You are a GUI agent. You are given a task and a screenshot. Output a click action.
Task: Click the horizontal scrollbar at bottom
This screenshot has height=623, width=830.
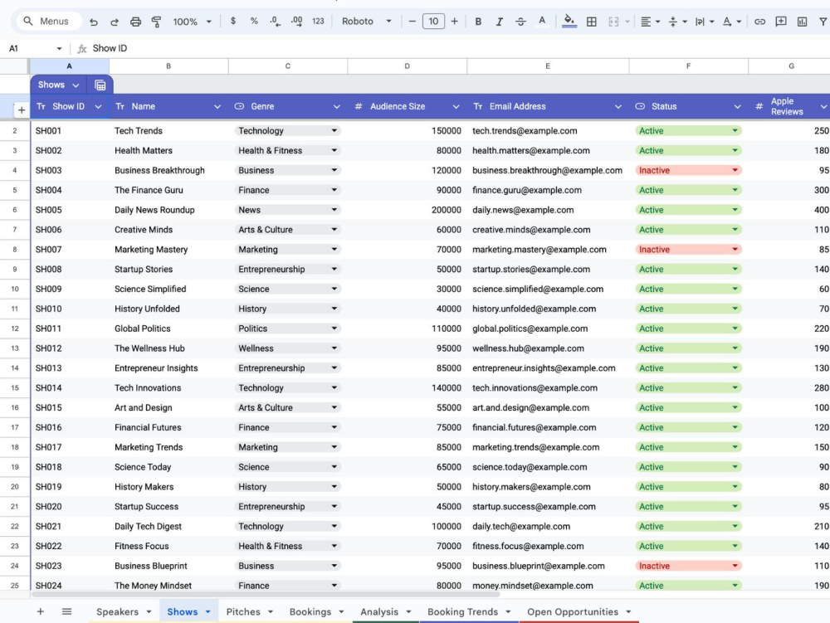(266, 595)
